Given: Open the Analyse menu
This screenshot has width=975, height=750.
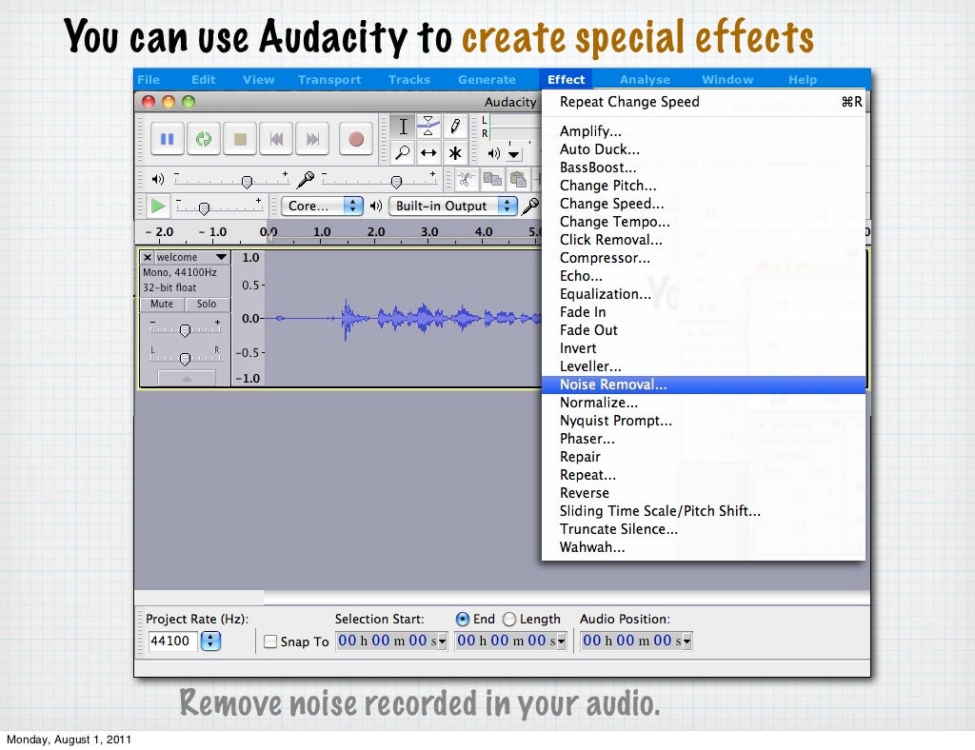Looking at the screenshot, I should 645,80.
